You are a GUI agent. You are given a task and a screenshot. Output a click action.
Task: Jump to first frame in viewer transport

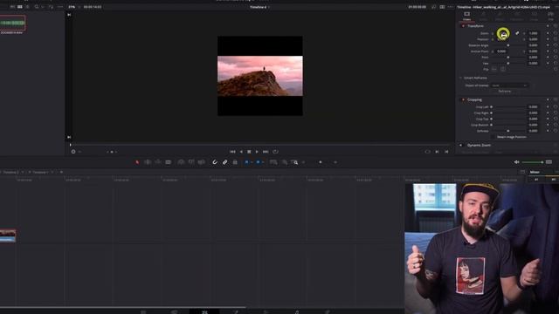pos(232,152)
